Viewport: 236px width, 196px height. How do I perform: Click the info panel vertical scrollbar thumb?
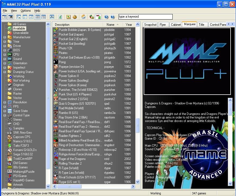(x=230, y=109)
